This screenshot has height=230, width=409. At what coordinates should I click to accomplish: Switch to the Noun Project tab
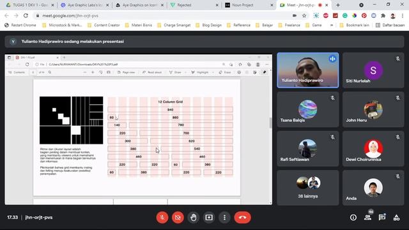tap(249, 5)
